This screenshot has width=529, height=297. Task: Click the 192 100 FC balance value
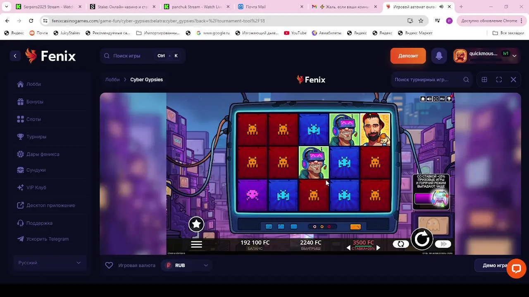click(255, 243)
